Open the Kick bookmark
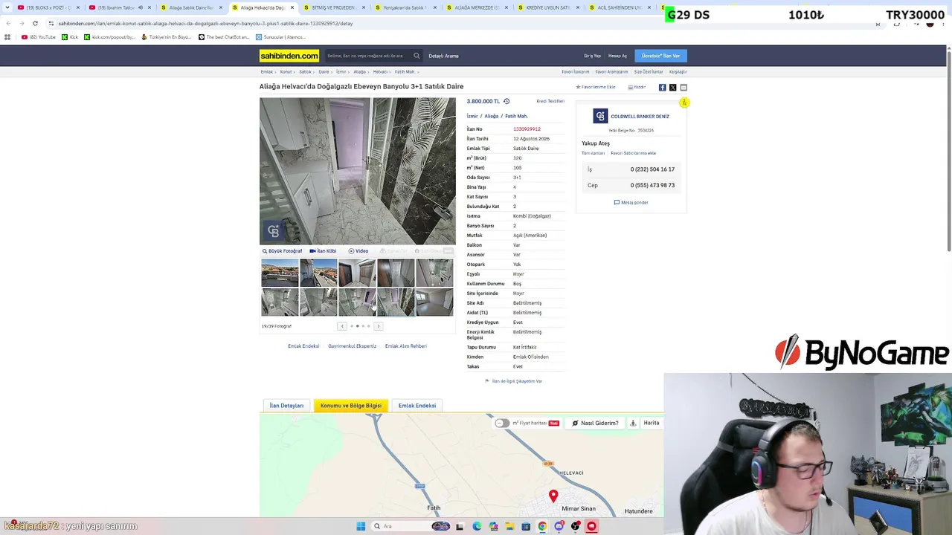Viewport: 952px width, 535px height. [70, 37]
